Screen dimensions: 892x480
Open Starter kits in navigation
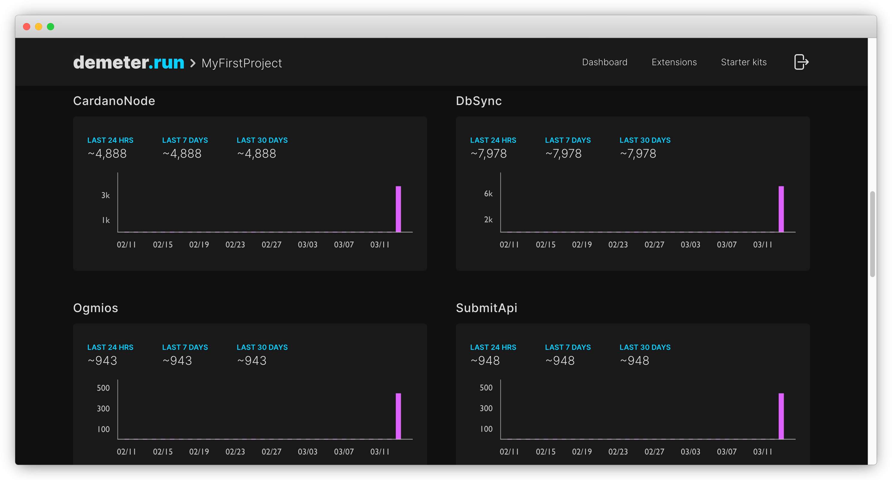tap(744, 62)
